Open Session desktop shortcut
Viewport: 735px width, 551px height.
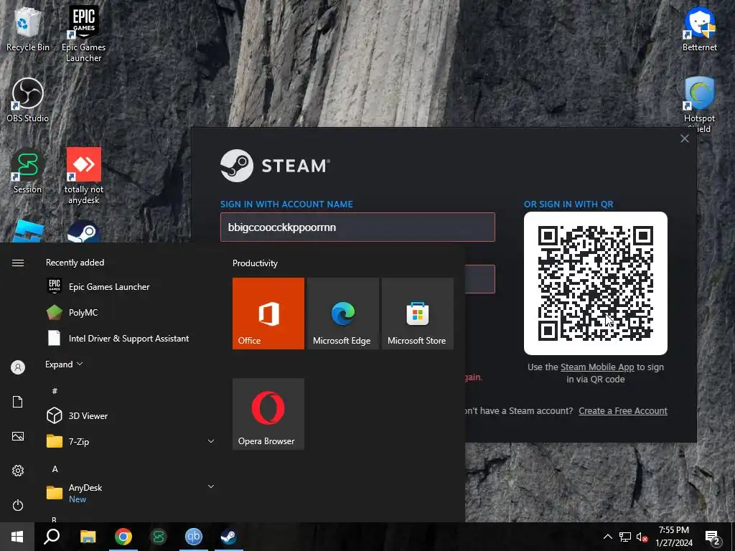pos(28,171)
